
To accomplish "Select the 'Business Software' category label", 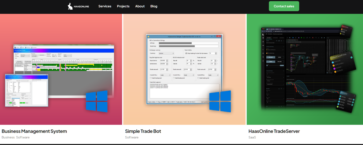I will click(x=16, y=137).
